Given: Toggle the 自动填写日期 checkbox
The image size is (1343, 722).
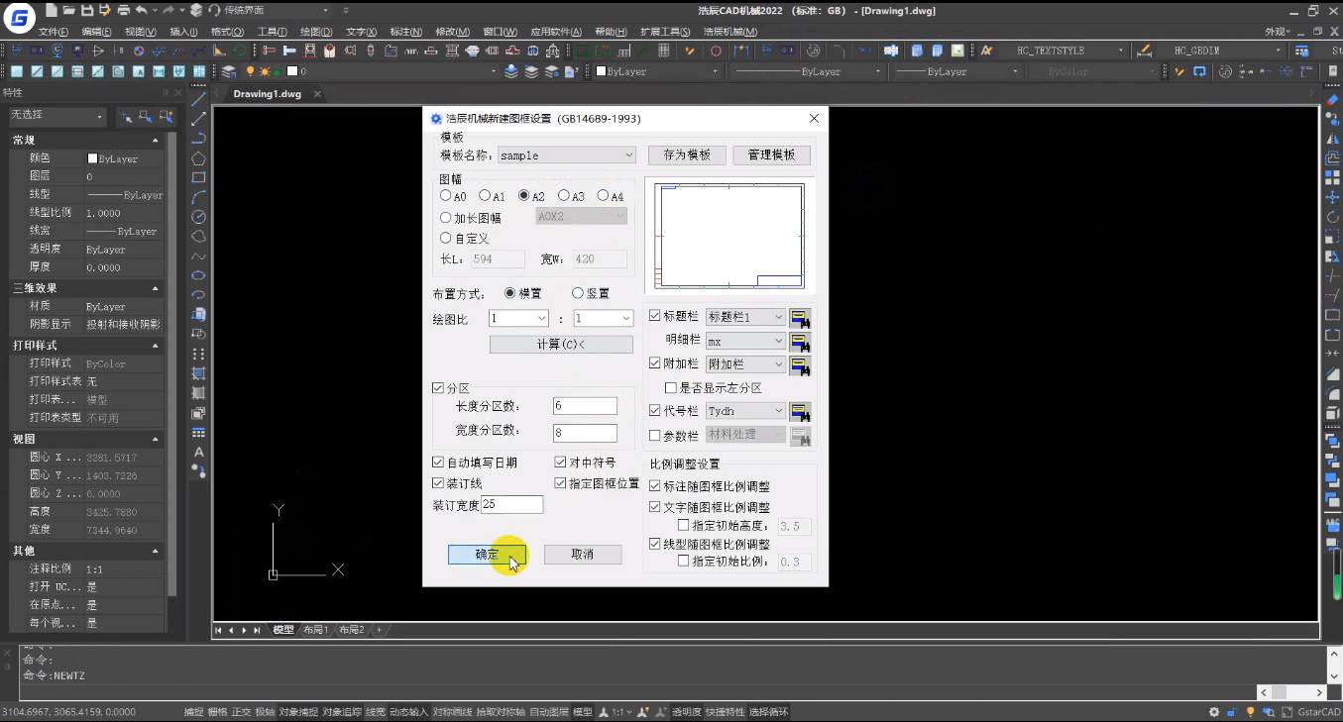Looking at the screenshot, I should point(438,463).
